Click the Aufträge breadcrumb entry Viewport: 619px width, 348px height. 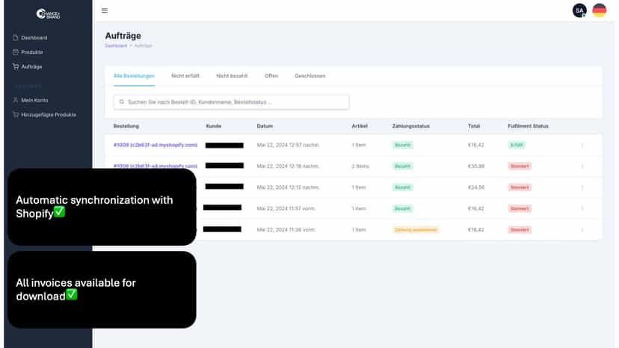[143, 46]
